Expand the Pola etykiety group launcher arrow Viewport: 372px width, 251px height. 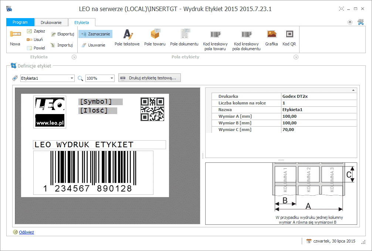click(296, 57)
